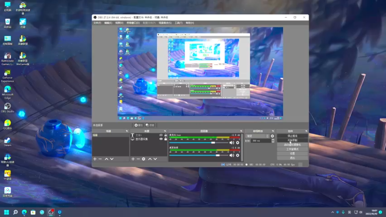Move the source down in Sources list
Image resolution: width=386 pixels, height=217 pixels.
[155, 159]
